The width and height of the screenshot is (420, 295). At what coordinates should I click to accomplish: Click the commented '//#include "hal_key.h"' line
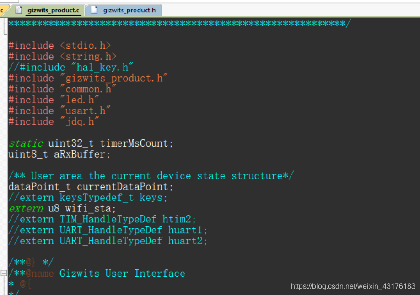(x=71, y=67)
